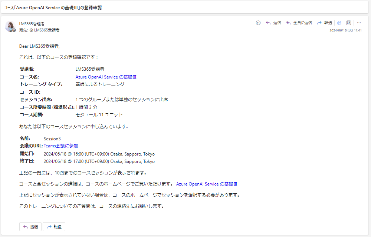The width and height of the screenshot is (371, 237).
Task: Open course link Azure OpenAI Service の基礎Ⅲ beside コース名
Action: (x=106, y=77)
